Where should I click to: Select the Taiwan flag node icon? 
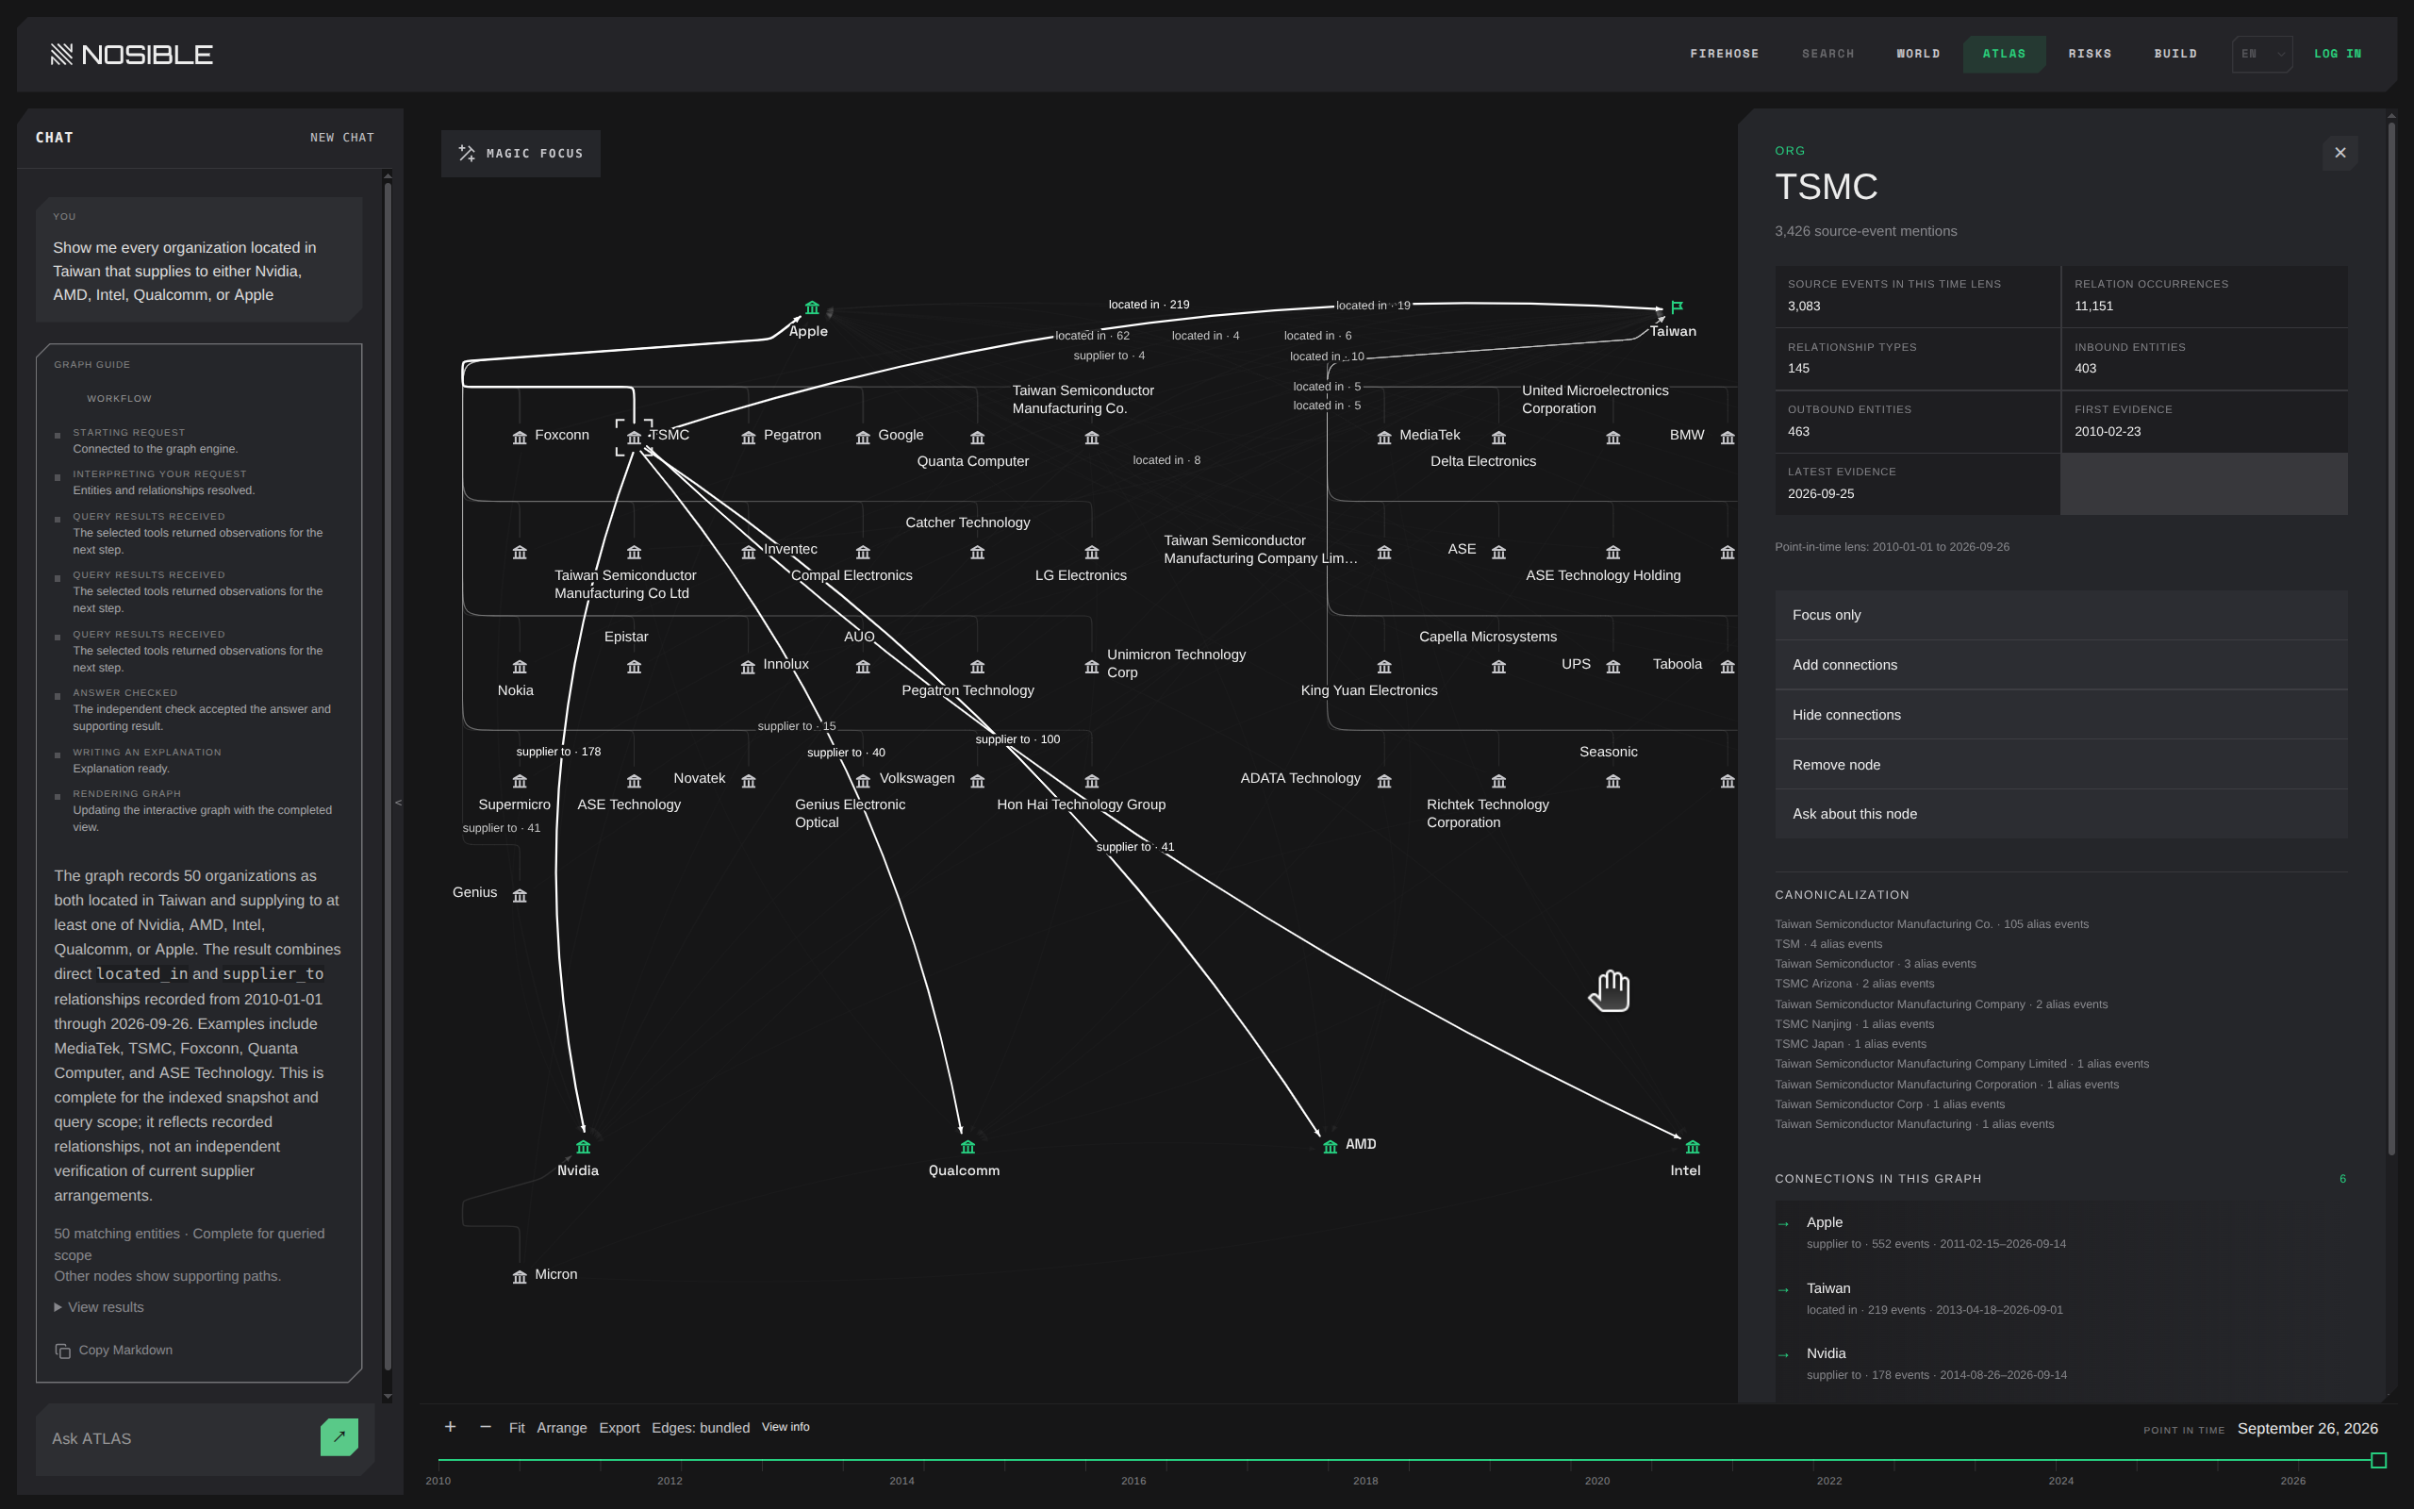[x=1677, y=307]
